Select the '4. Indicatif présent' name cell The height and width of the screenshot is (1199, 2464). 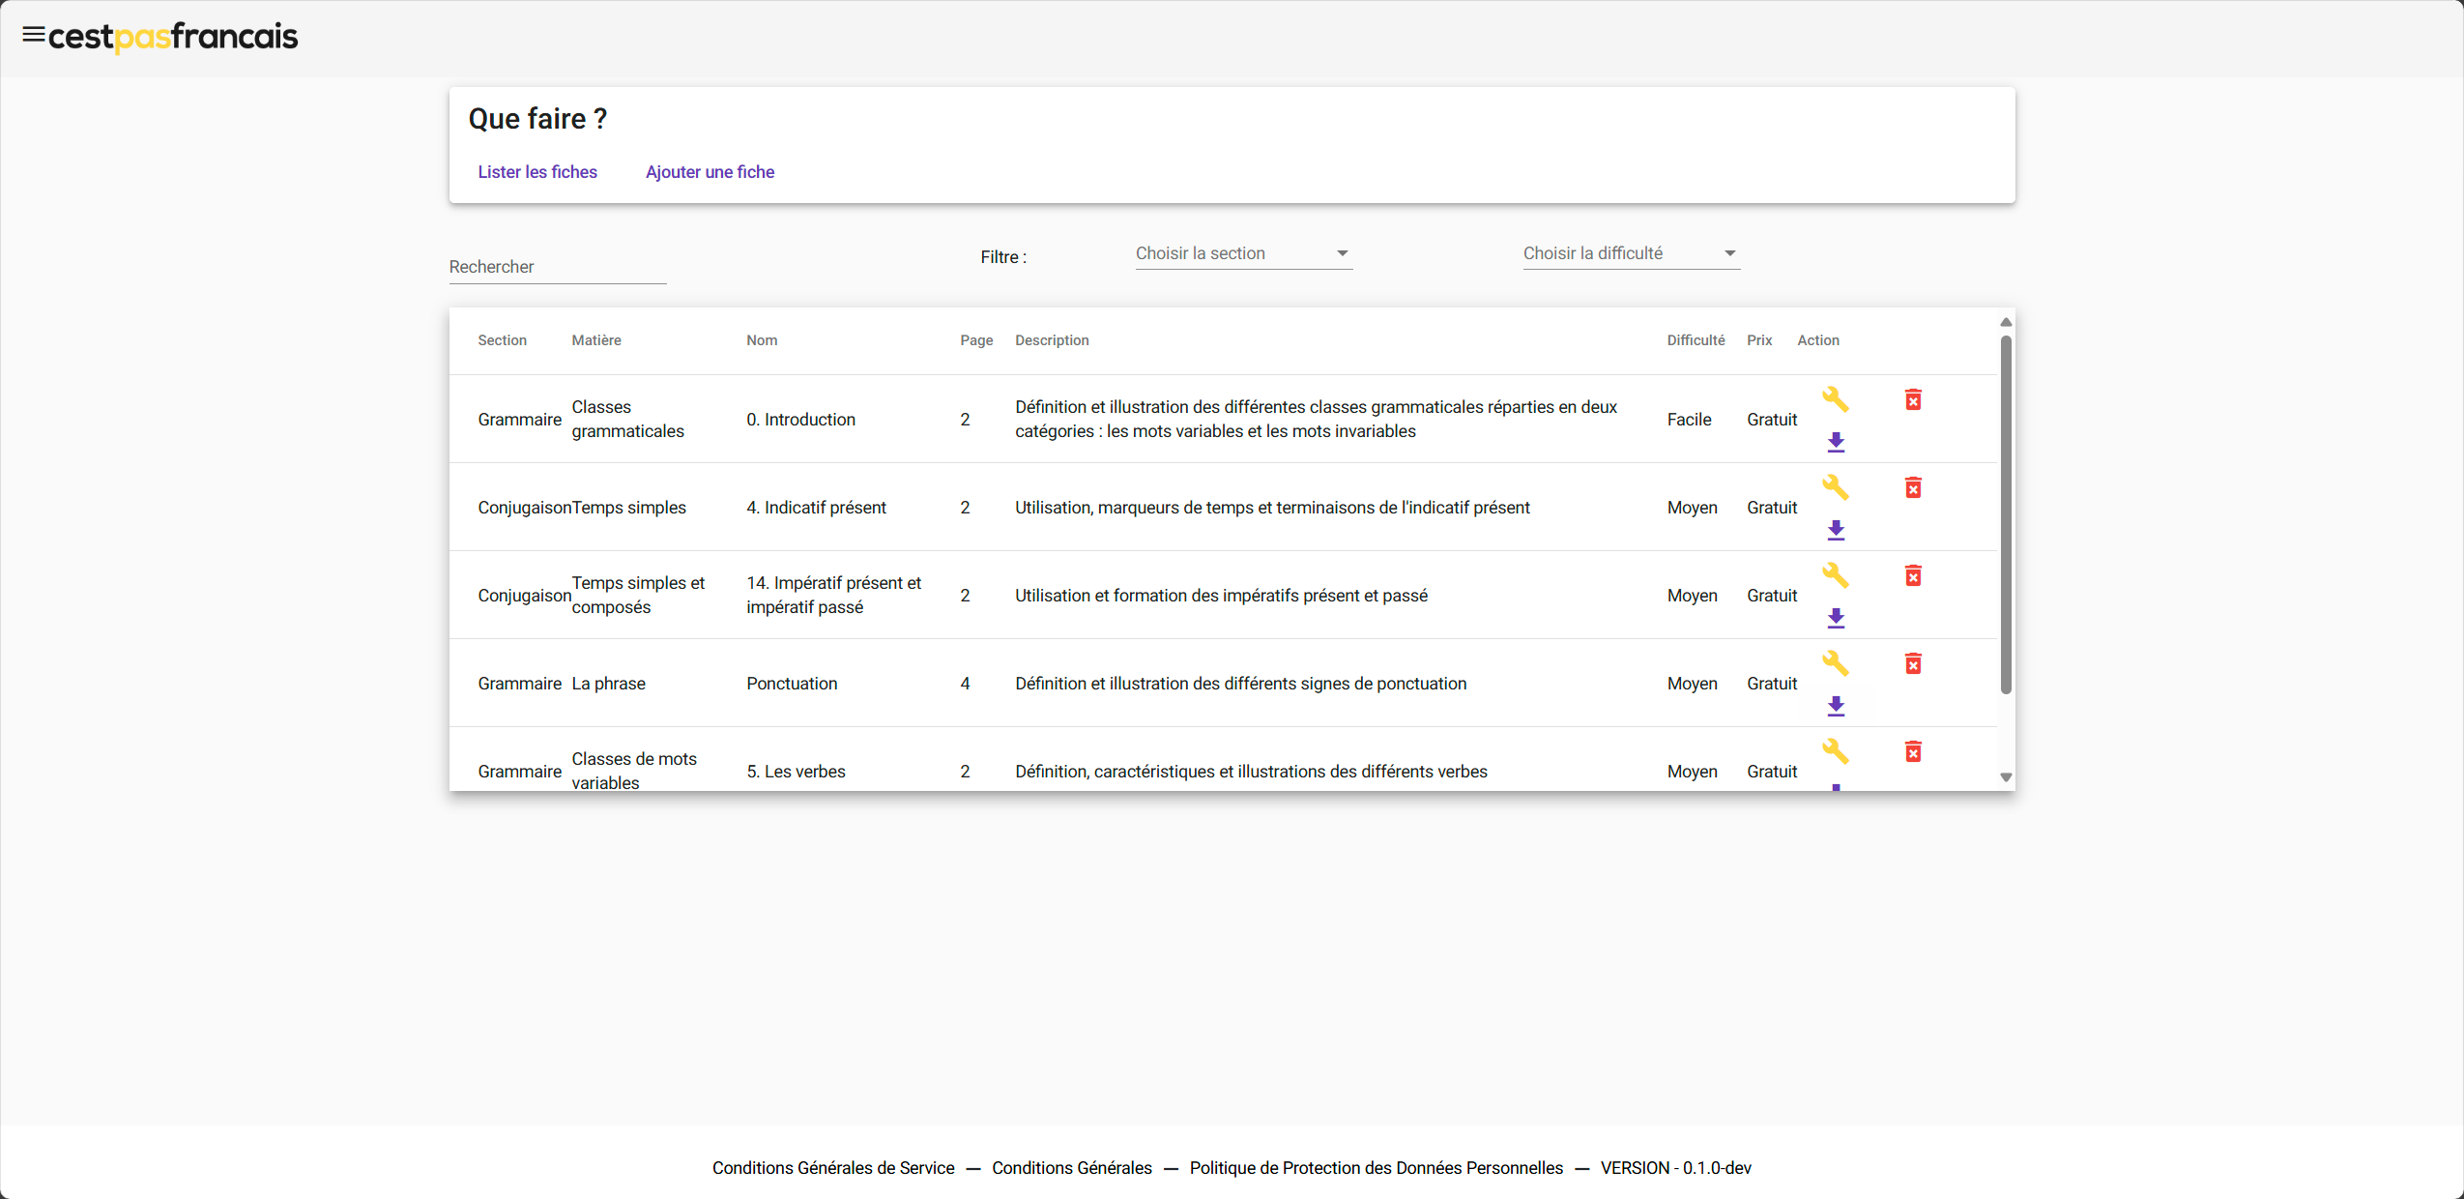[x=816, y=508]
